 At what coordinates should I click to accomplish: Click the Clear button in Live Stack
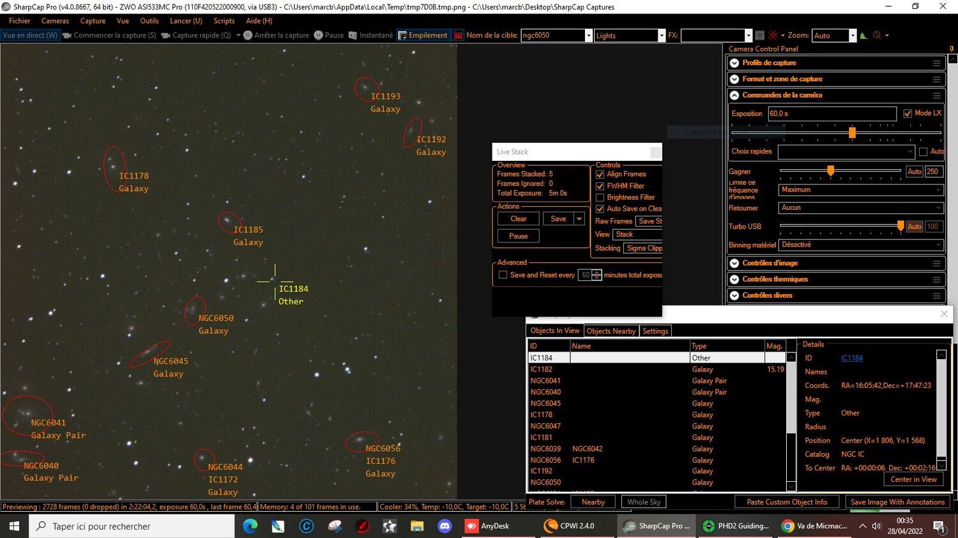point(517,218)
